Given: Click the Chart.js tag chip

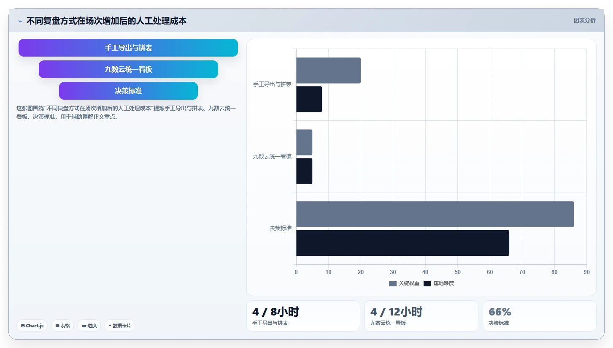Looking at the screenshot, I should (32, 326).
